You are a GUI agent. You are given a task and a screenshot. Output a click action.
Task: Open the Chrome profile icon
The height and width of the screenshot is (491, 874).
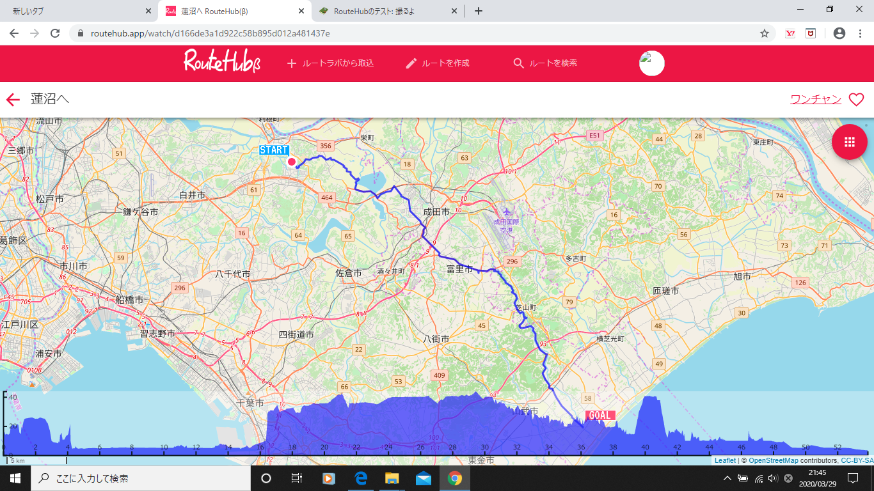pos(839,33)
